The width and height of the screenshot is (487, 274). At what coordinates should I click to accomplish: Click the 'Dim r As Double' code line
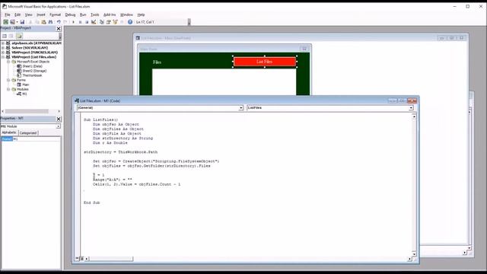click(x=110, y=143)
